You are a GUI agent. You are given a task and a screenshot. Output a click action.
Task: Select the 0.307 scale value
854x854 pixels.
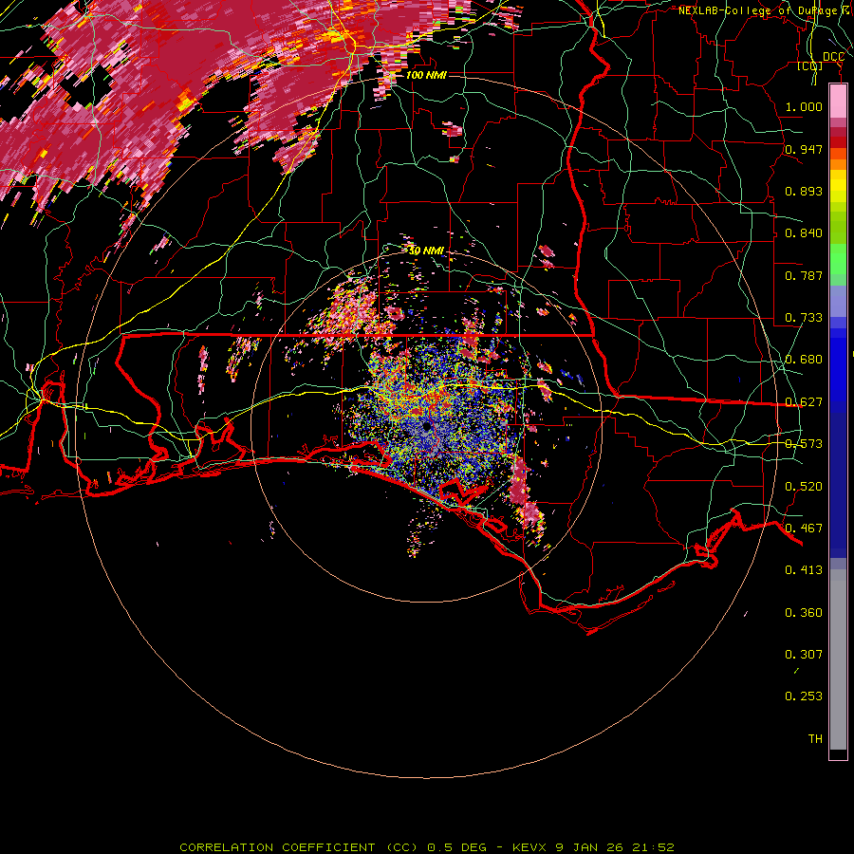(x=804, y=655)
